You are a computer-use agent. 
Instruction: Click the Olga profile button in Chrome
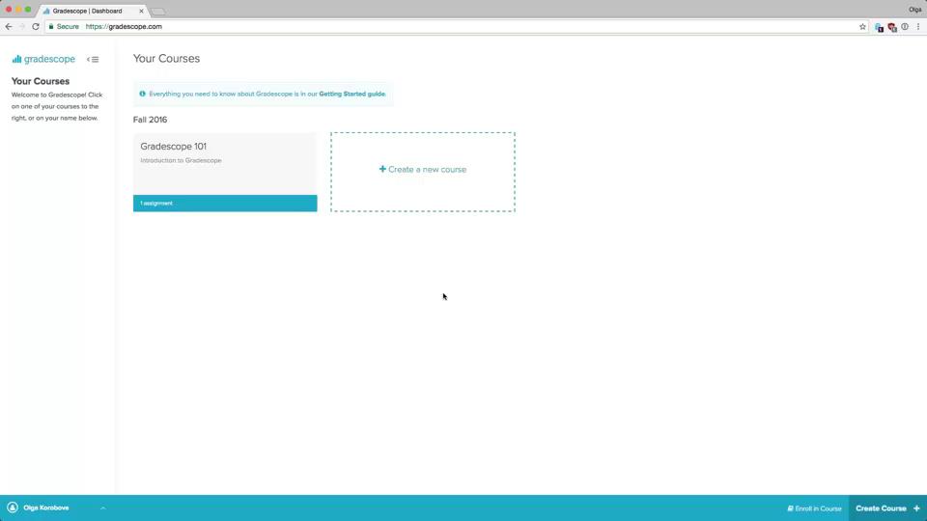point(914,10)
